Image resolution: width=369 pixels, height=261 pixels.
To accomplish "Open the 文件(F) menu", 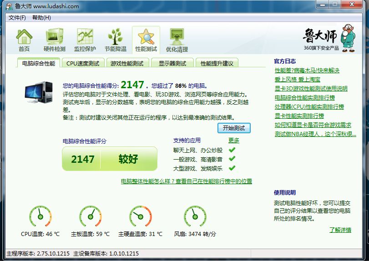I will [x=17, y=18].
